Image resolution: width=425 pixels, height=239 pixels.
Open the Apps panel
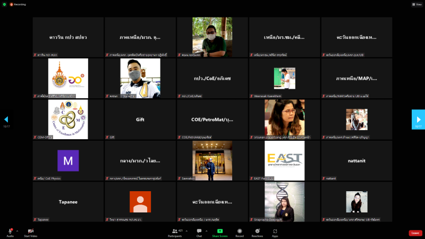coord(275,232)
